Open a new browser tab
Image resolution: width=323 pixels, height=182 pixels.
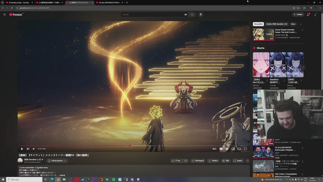click(x=127, y=3)
